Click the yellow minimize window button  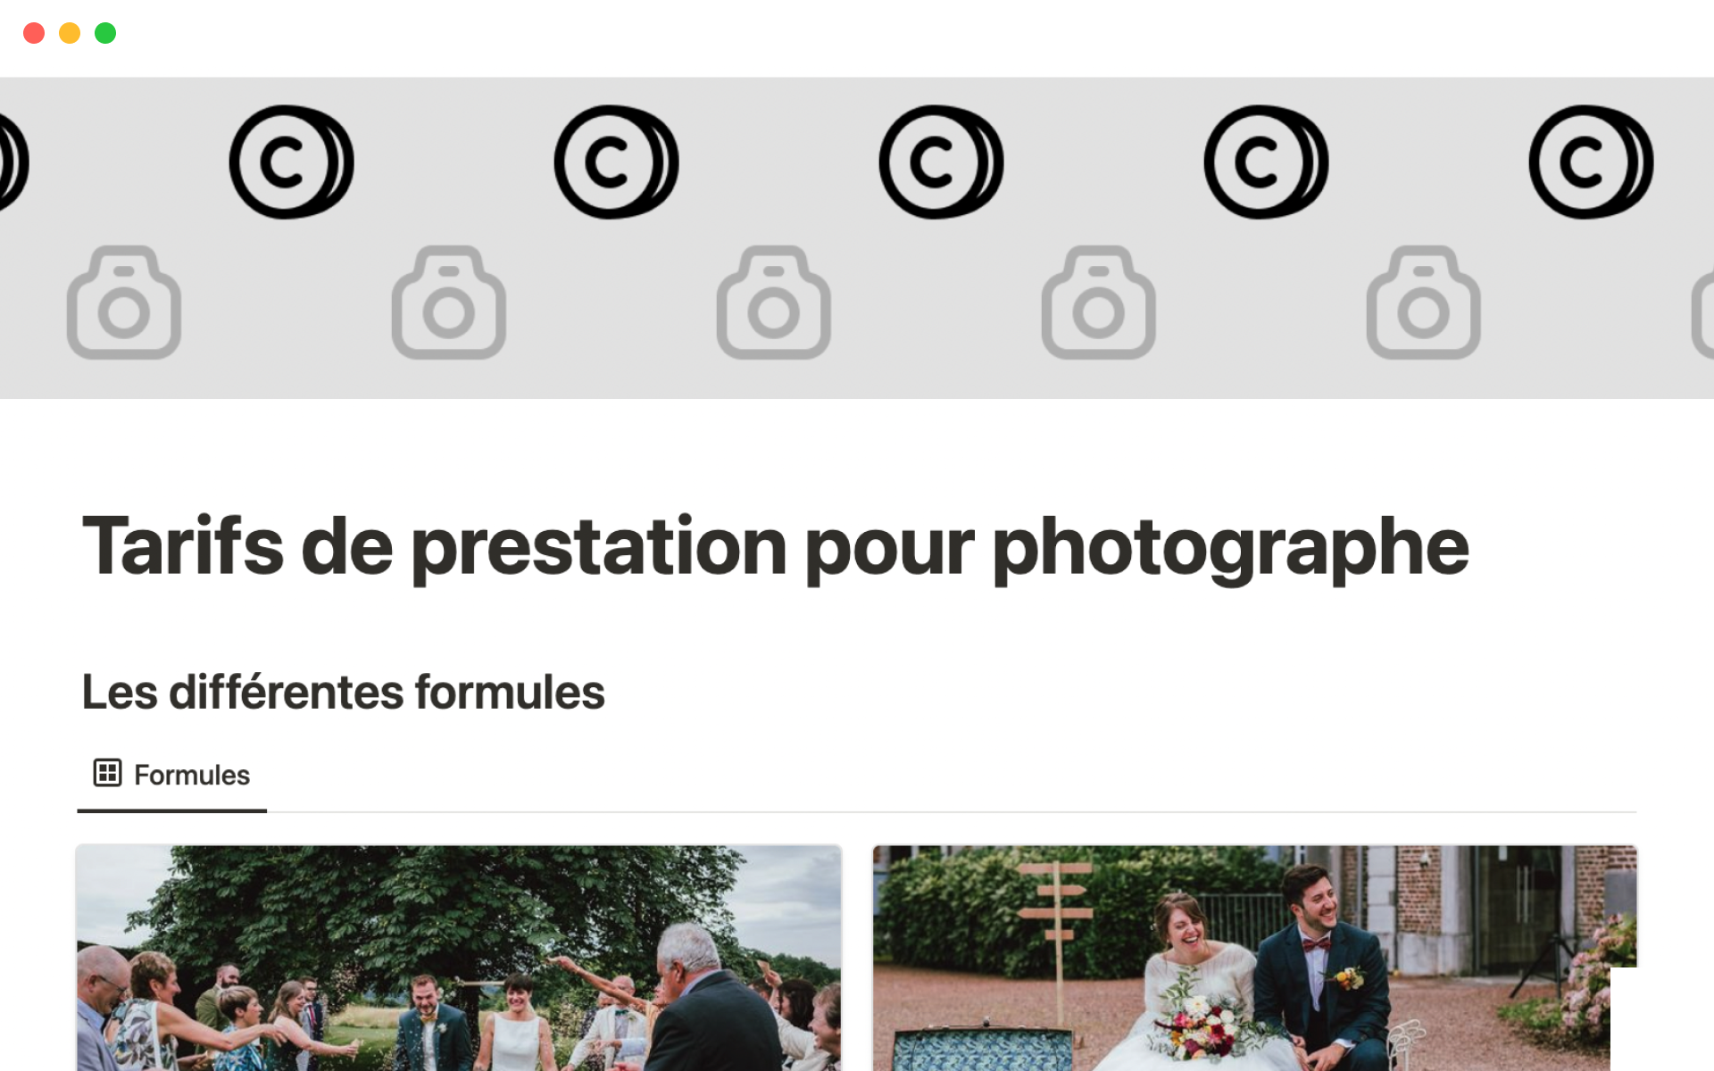(x=70, y=33)
